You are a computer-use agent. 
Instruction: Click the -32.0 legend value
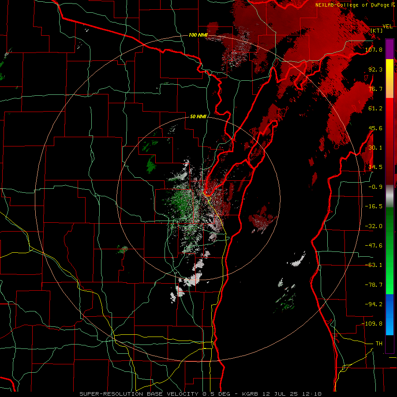click(x=374, y=226)
